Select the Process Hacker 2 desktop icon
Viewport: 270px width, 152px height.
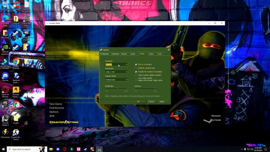tap(5, 120)
